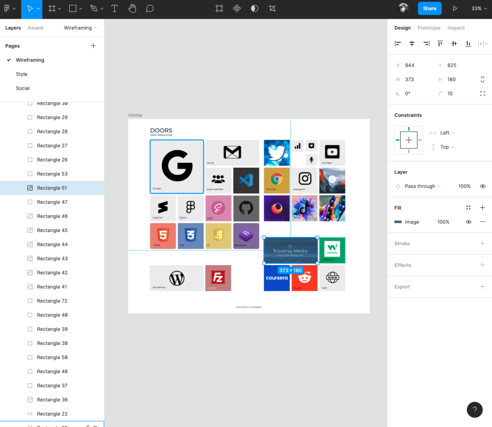Remove the Image fill
The image size is (492, 427).
(x=482, y=222)
